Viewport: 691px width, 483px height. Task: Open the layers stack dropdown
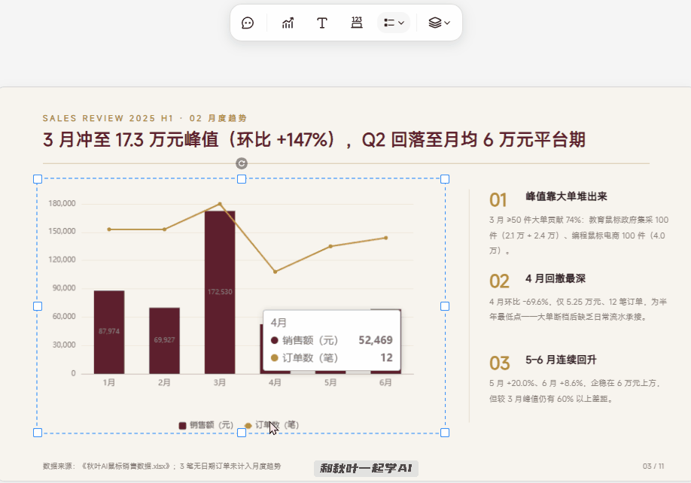click(x=440, y=23)
